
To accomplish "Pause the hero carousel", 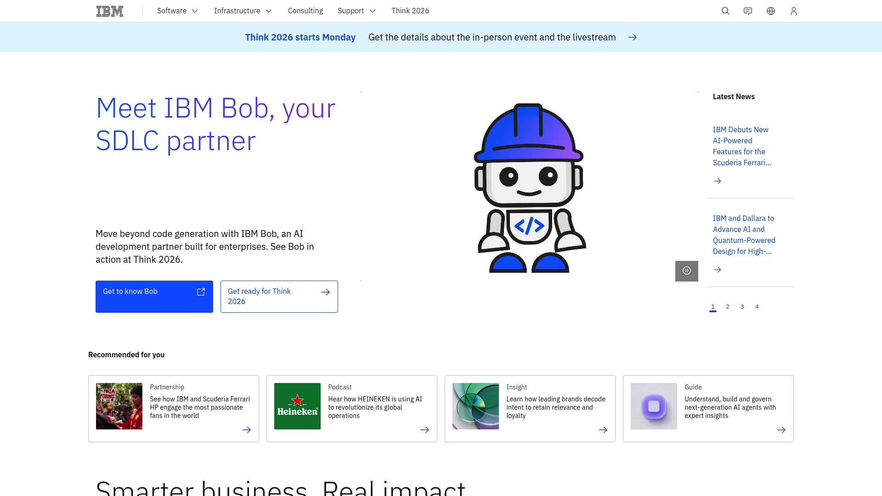I will 687,271.
